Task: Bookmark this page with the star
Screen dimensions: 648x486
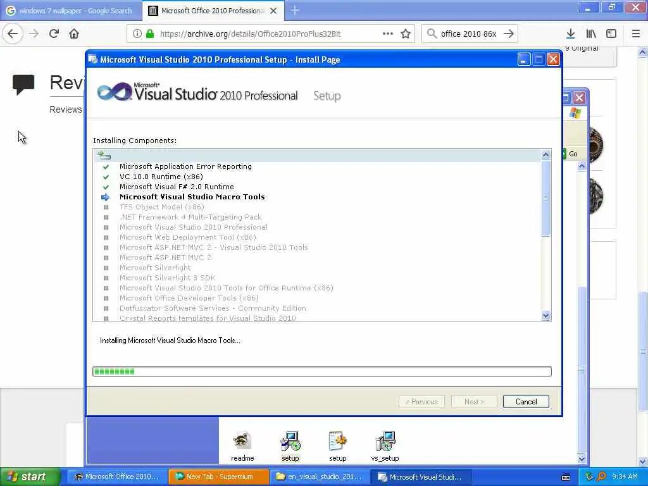Action: click(x=406, y=34)
